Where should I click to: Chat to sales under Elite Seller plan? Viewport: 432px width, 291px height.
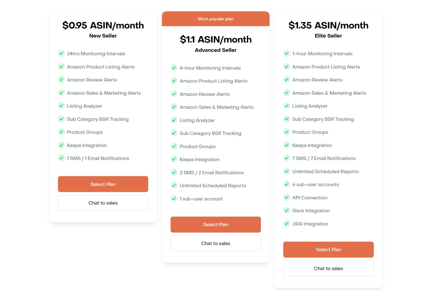pos(328,268)
